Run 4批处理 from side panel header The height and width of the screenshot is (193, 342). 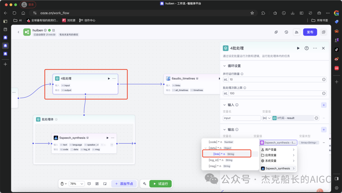298,48
